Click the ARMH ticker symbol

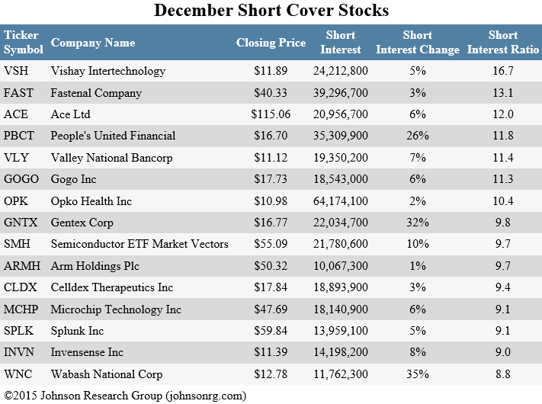pyautogui.click(x=22, y=266)
